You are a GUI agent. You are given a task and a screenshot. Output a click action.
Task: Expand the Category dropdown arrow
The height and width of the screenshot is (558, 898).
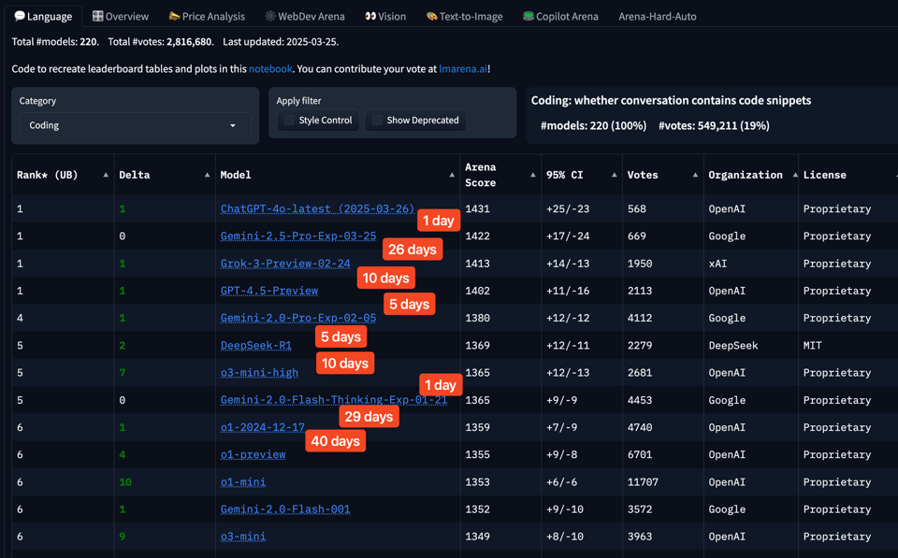pos(233,125)
